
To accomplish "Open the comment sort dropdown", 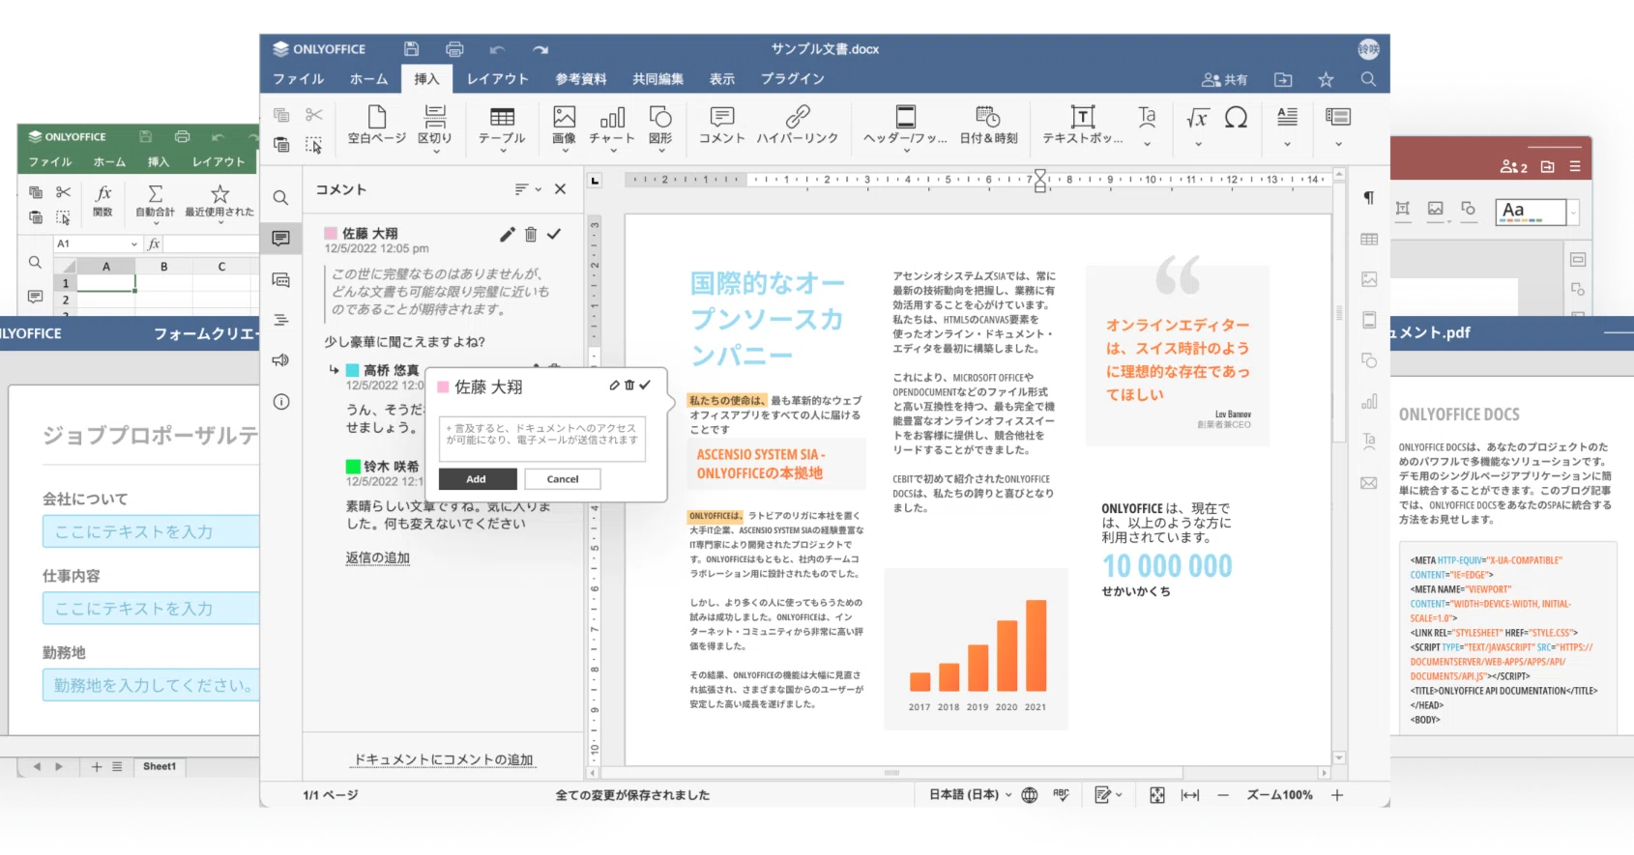I will [x=528, y=189].
